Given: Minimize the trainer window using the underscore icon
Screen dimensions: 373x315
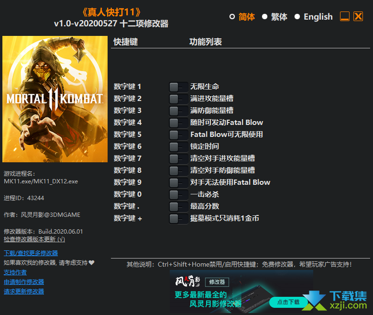Looking at the screenshot, I should click(x=345, y=17).
